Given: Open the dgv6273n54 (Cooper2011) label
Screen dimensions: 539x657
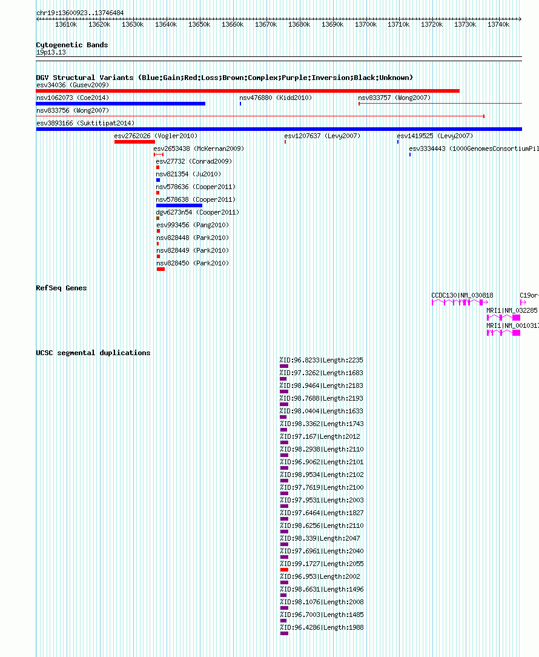Looking at the screenshot, I should click(197, 213).
